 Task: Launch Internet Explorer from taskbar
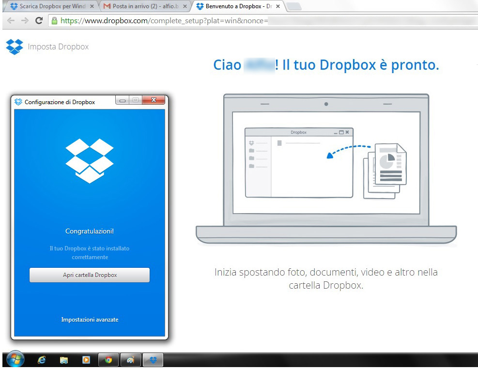click(42, 360)
